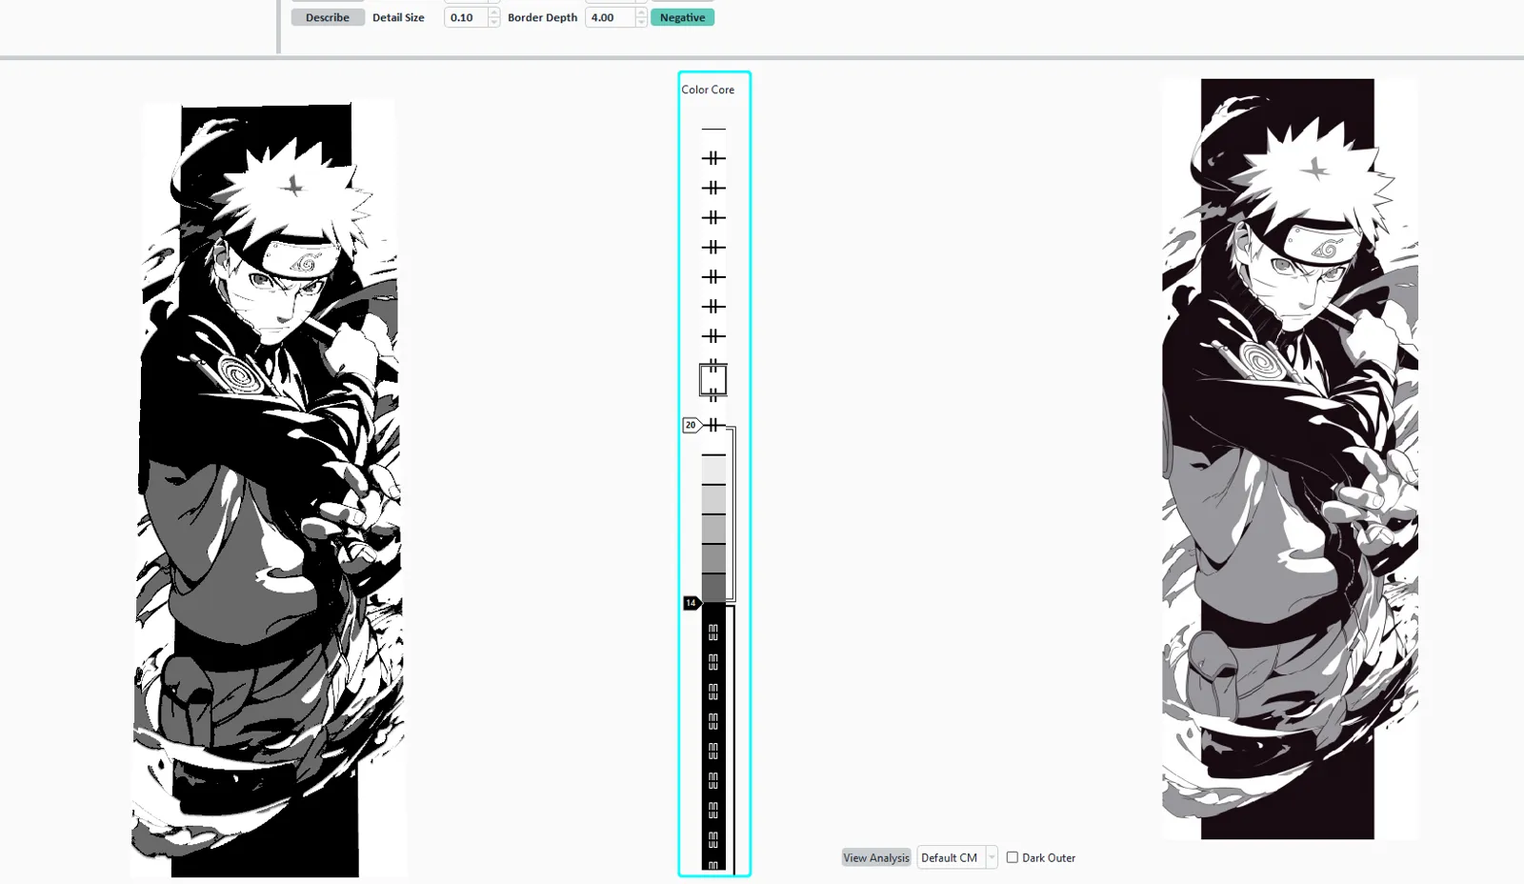Click the right processed image preview
Screen dimensions: 1524x884
(x=1290, y=459)
